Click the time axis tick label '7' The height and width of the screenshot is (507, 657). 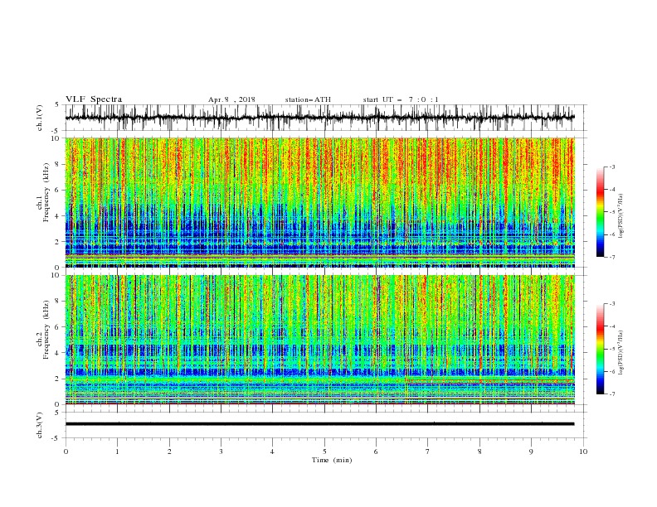(x=428, y=451)
